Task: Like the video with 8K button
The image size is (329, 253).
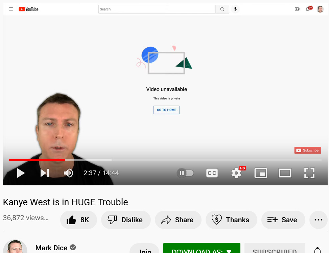Action: (78, 220)
